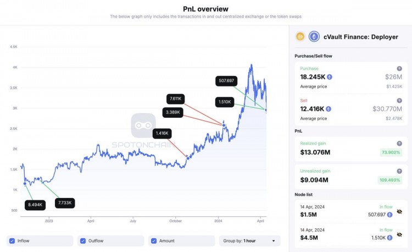Click the 7.611K outflow label on chart
412x252 pixels.
point(176,99)
